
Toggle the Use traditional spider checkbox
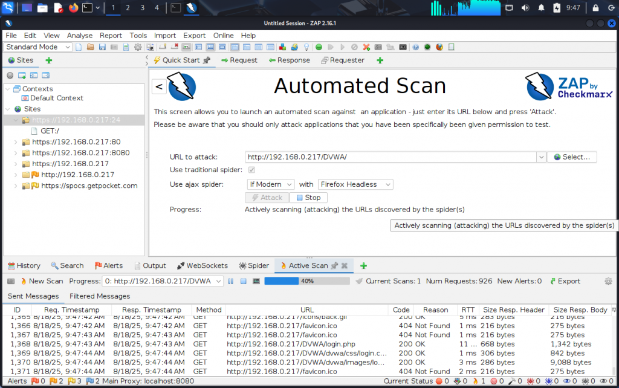coord(251,170)
